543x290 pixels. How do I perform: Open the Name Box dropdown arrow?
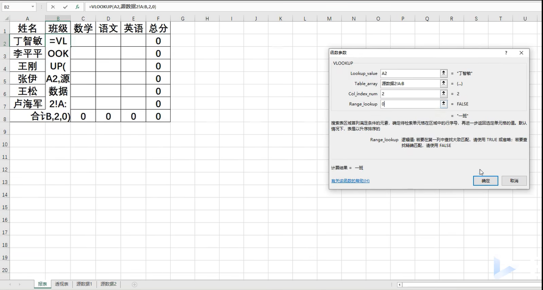pos(33,7)
